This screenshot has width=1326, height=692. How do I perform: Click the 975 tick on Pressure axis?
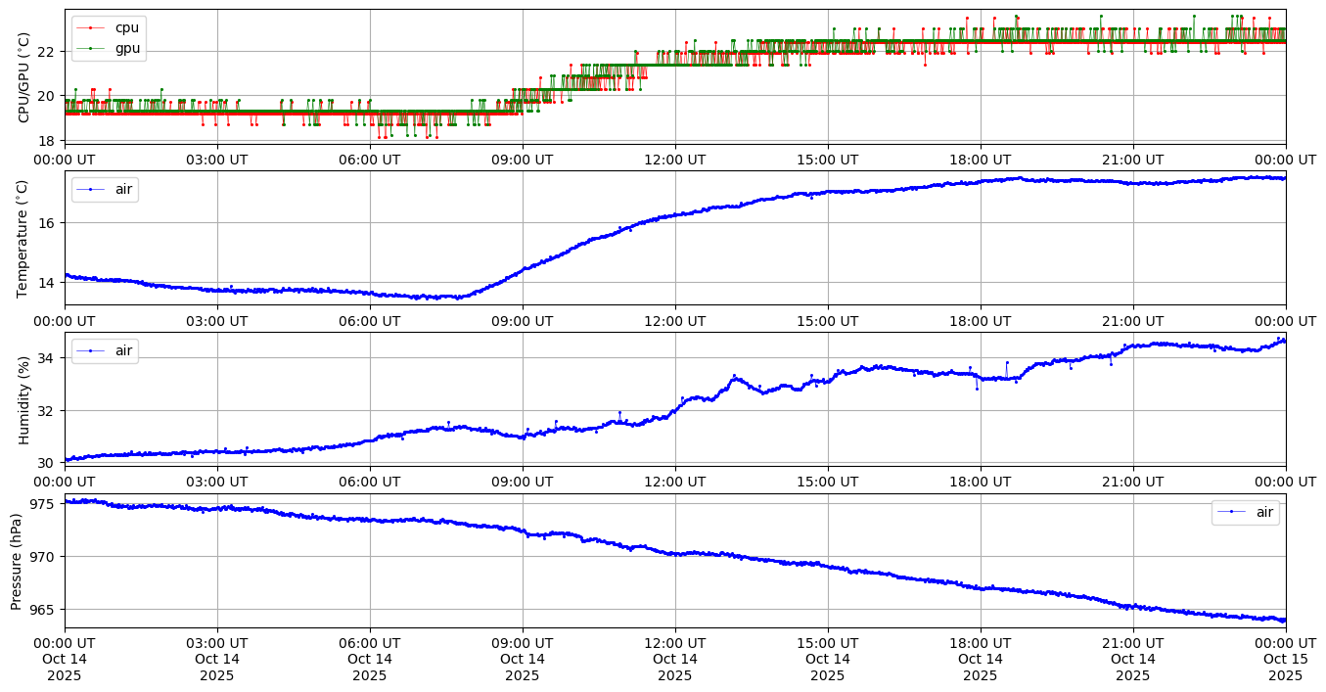click(44, 504)
